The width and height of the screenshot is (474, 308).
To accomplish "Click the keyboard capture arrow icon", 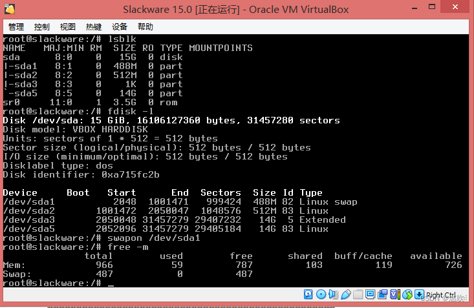I will (419, 294).
